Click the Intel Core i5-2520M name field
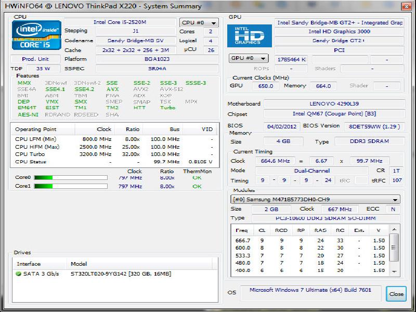The height and width of the screenshot is (312, 416). click(x=120, y=22)
